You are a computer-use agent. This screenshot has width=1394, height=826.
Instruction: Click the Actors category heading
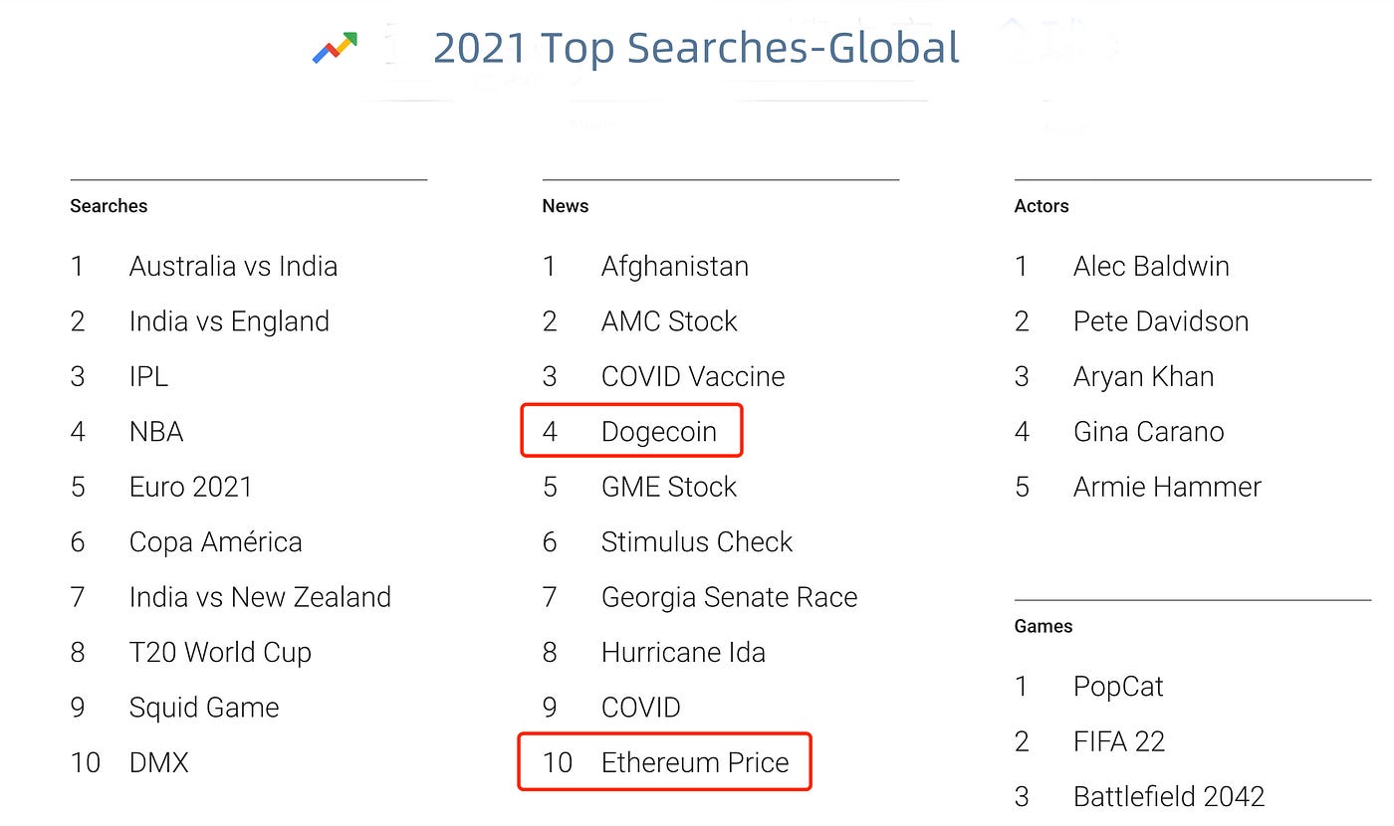coord(1042,206)
